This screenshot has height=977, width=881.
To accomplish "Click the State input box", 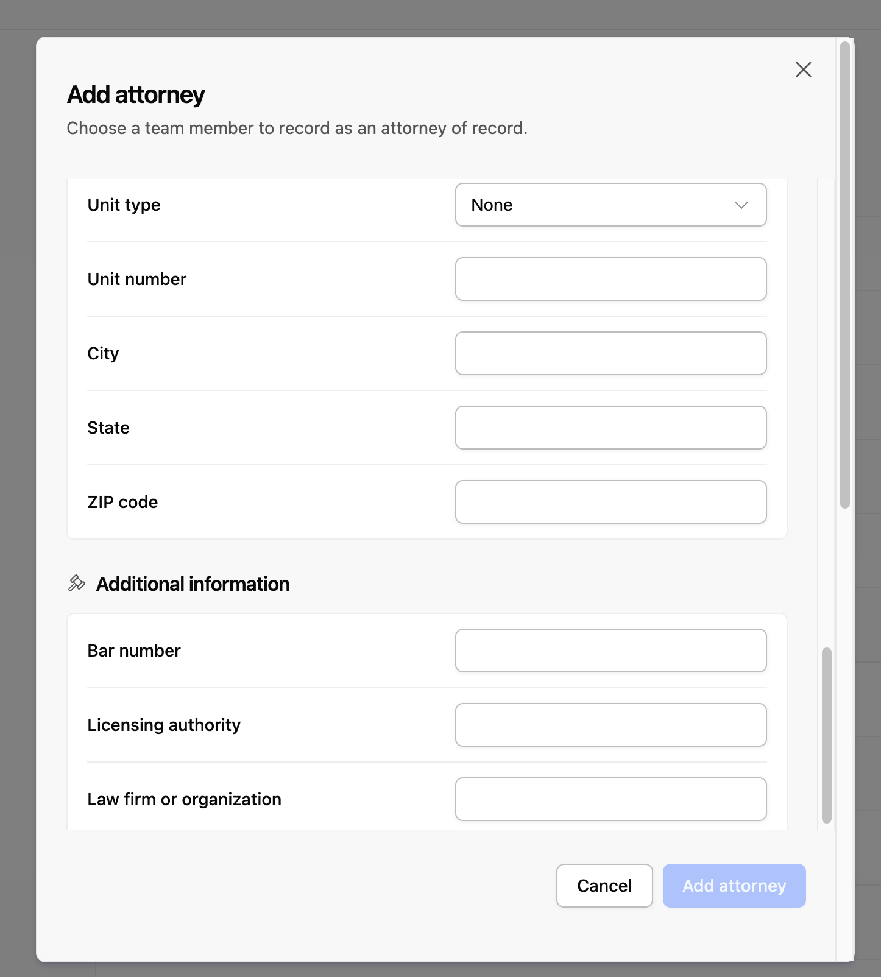I will (610, 428).
